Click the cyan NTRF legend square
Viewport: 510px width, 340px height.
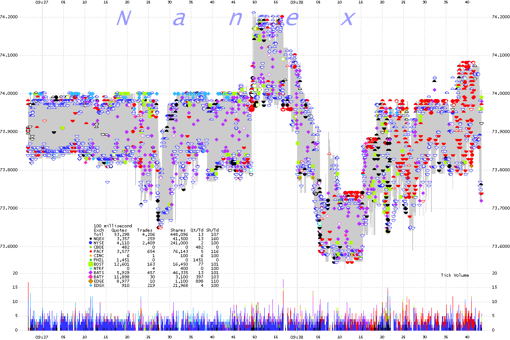(x=90, y=269)
